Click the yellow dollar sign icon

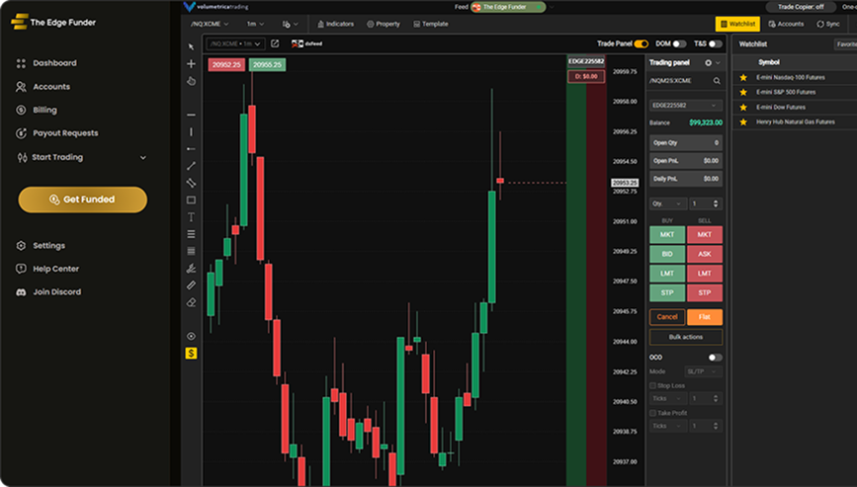point(191,354)
